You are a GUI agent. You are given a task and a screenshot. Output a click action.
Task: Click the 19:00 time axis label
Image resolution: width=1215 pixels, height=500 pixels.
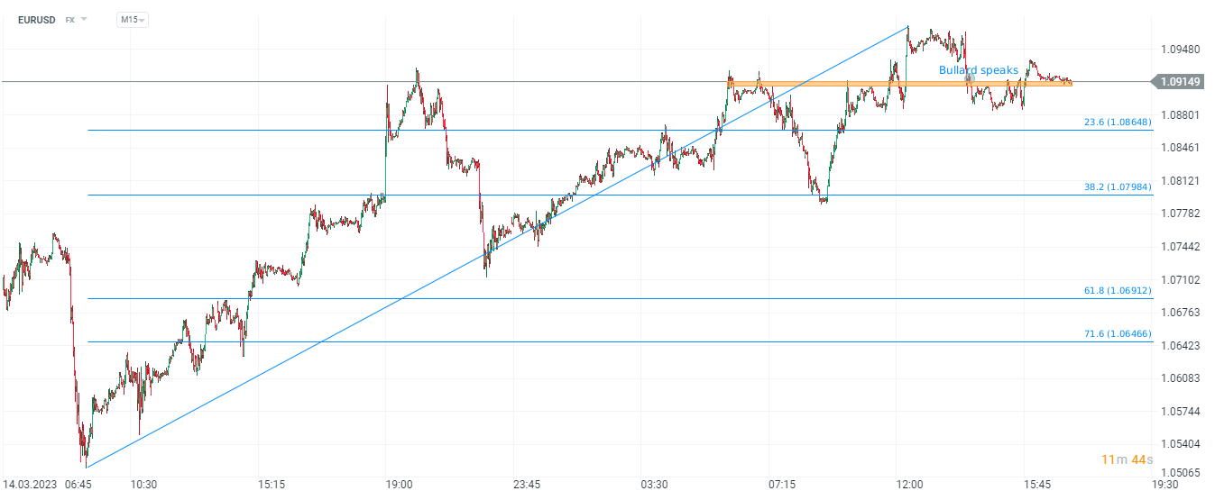tap(399, 485)
